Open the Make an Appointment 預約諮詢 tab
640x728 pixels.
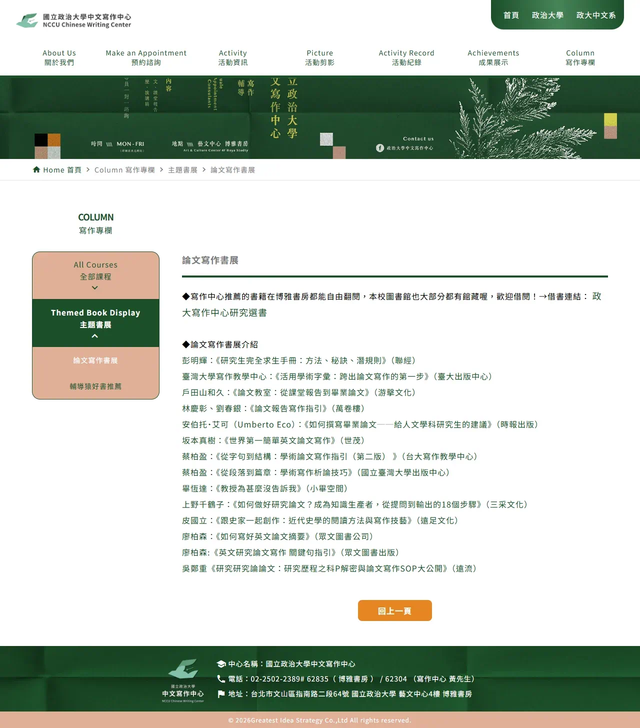[145, 57]
